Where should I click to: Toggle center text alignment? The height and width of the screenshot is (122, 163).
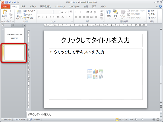point(80,17)
